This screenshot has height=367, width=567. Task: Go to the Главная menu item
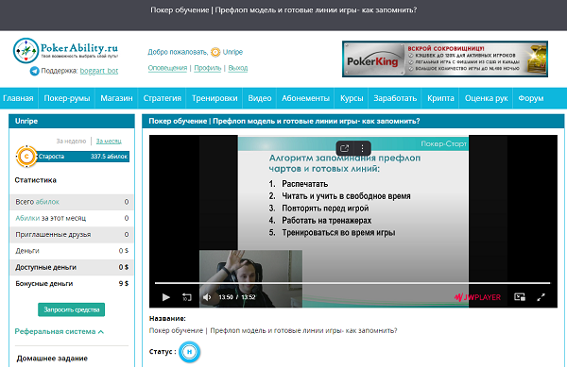point(18,98)
